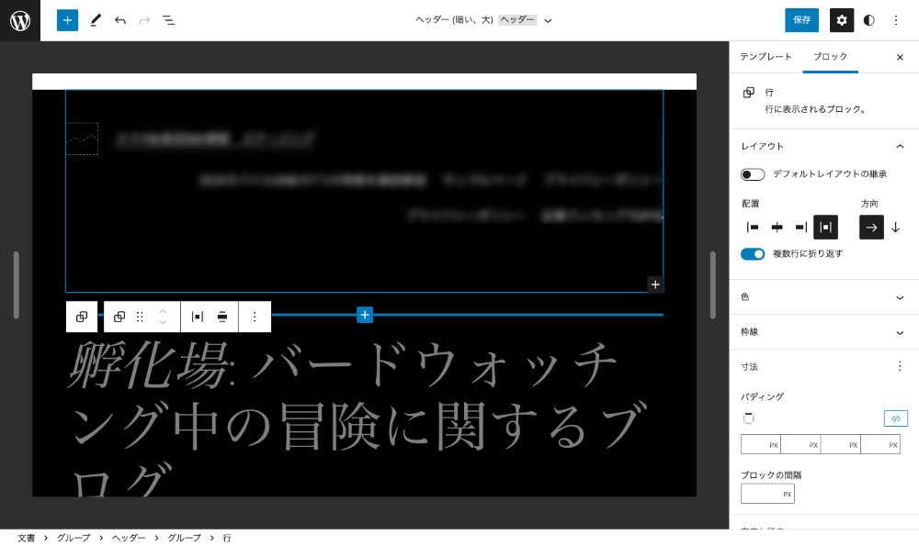Grab the block drag handle

click(x=140, y=317)
